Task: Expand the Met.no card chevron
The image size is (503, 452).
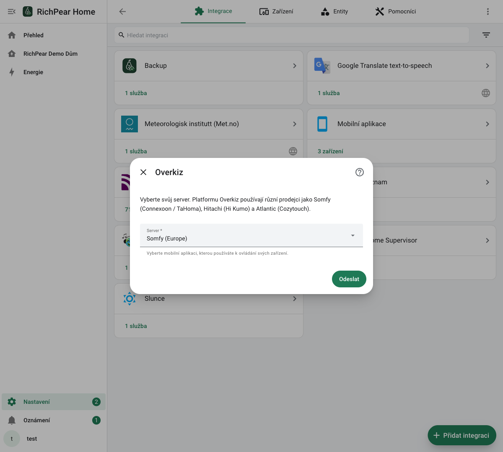Action: (x=295, y=124)
